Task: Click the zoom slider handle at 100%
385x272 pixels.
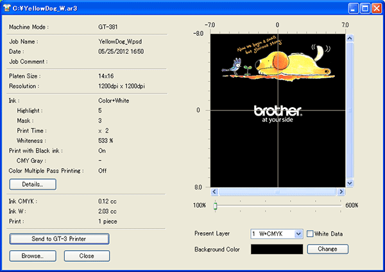Action: pos(216,205)
